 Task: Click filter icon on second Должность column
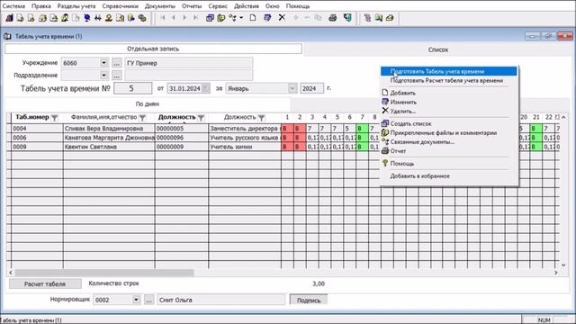[261, 118]
